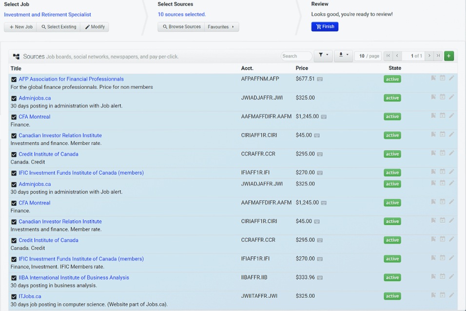Click the 10 per page selector
Viewport: 466px width, 311px height.
pos(368,56)
